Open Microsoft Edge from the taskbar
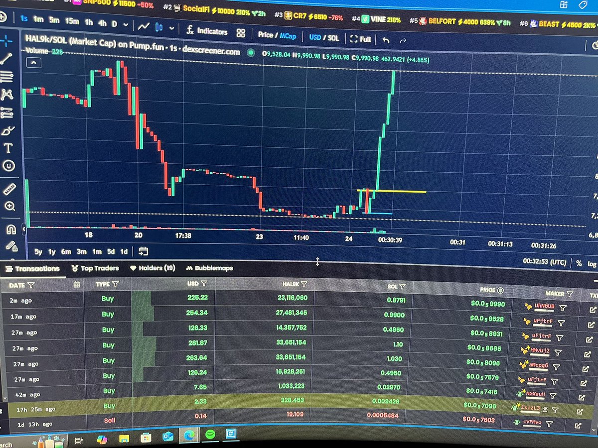 (189, 435)
